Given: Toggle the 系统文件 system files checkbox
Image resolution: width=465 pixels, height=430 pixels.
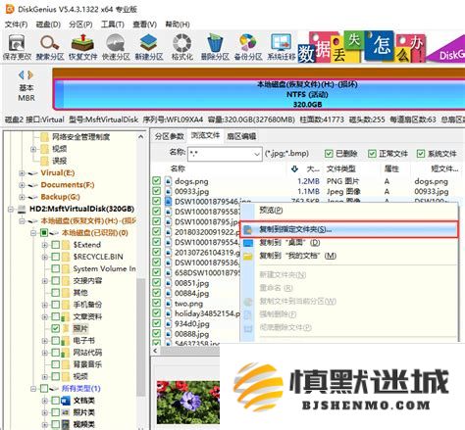Looking at the screenshot, I should [x=421, y=154].
